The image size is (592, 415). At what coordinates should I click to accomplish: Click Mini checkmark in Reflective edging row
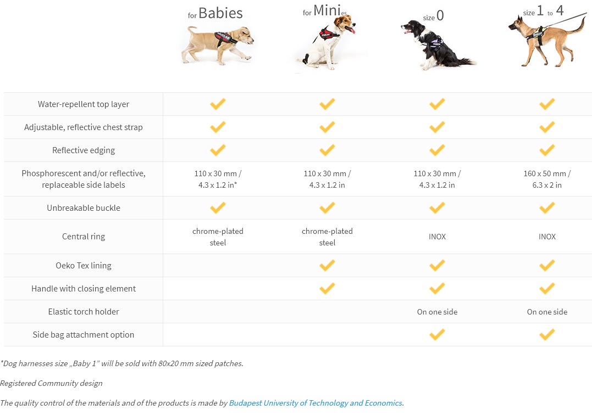(327, 150)
